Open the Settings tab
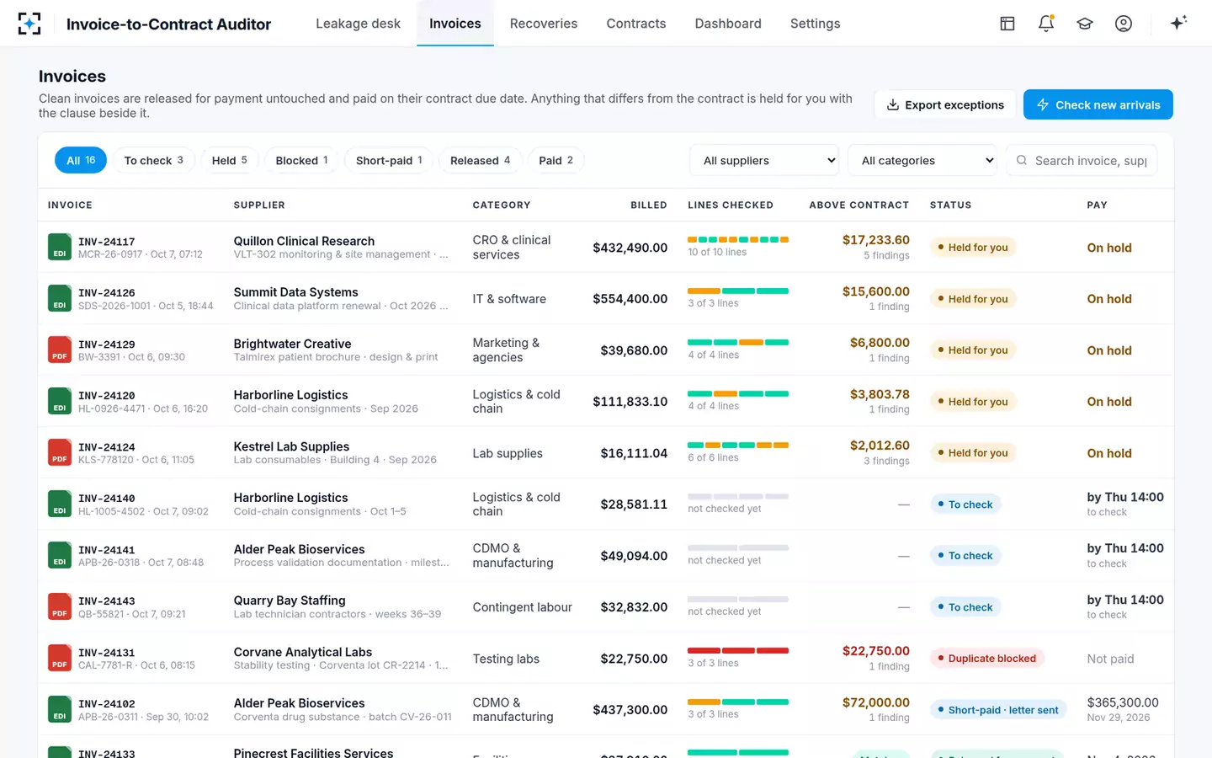This screenshot has height=758, width=1212. 816,24
